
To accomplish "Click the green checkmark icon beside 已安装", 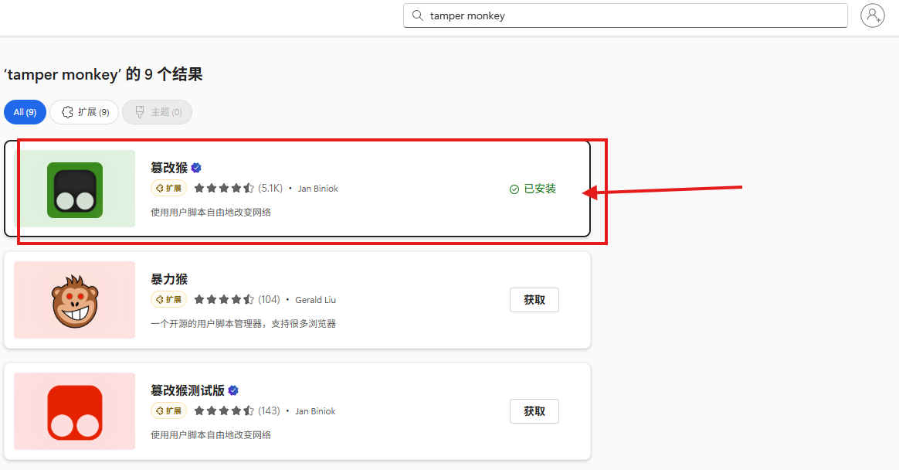I will tap(514, 189).
